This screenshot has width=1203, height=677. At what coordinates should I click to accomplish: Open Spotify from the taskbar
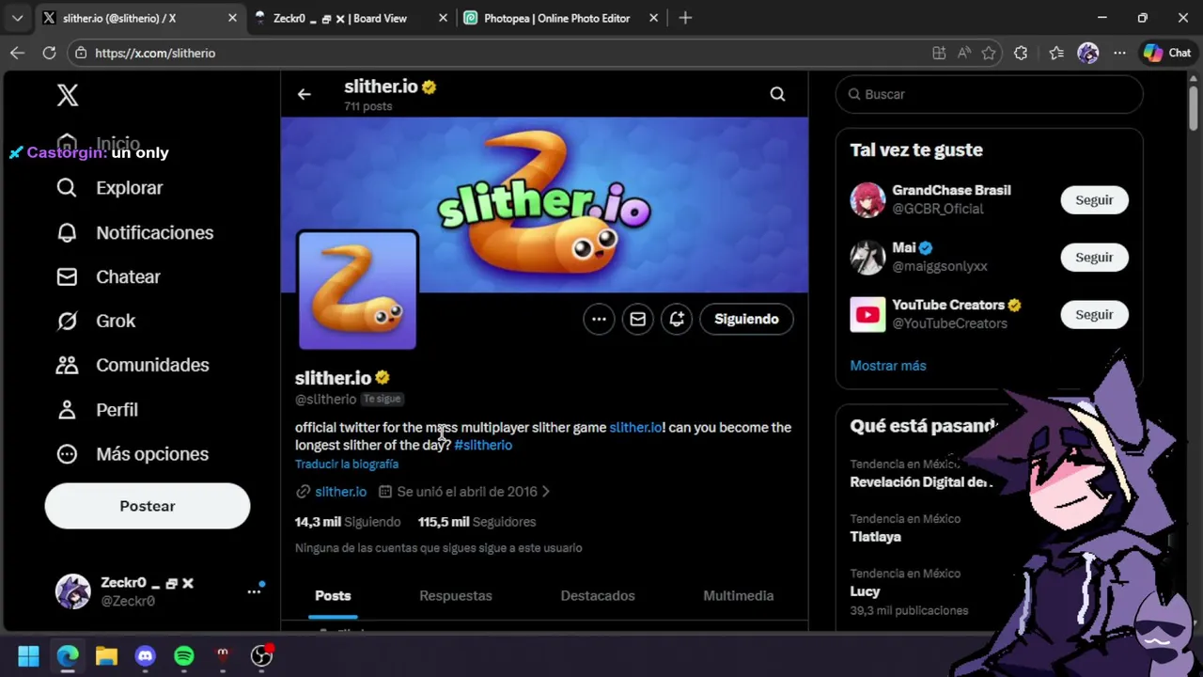pyautogui.click(x=184, y=655)
